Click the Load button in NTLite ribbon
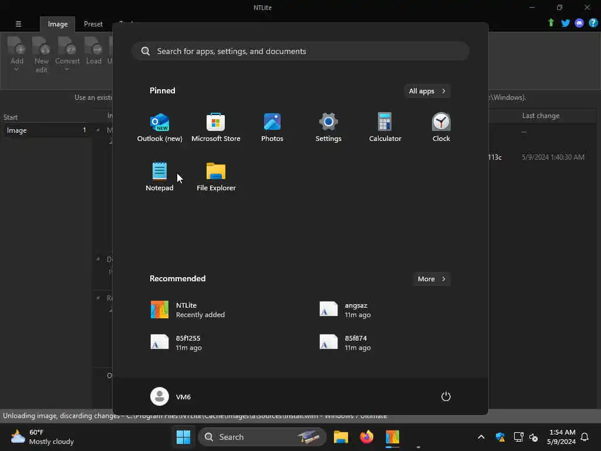 click(93, 51)
